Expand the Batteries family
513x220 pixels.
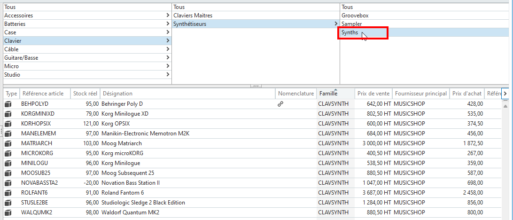168,24
